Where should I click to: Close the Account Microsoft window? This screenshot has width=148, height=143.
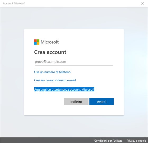(142, 3)
